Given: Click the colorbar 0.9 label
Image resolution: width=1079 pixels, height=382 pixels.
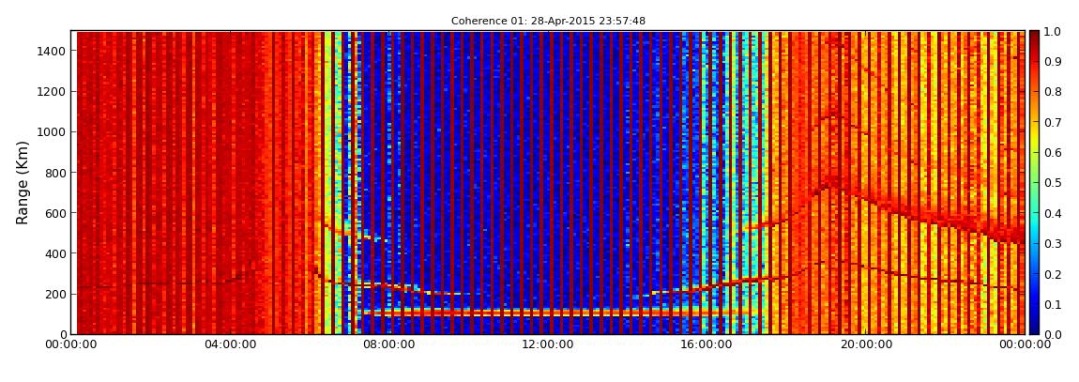Looking at the screenshot, I should [x=1052, y=62].
